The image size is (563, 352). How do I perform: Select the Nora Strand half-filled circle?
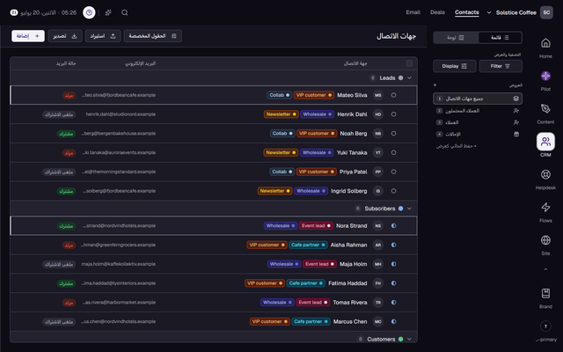click(x=393, y=225)
